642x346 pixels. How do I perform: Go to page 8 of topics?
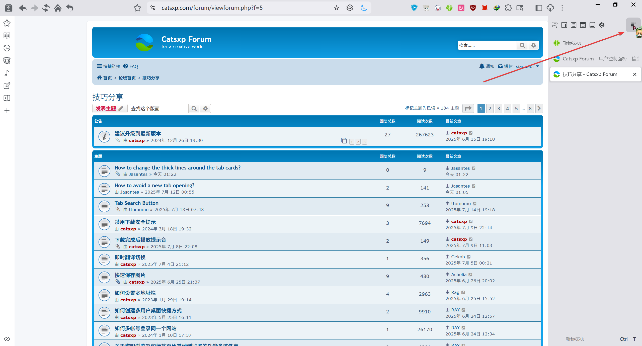click(530, 108)
